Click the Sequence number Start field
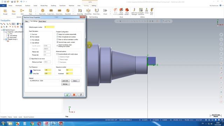Image resolution: width=224 pixels, height=126 pixels. [69, 70]
